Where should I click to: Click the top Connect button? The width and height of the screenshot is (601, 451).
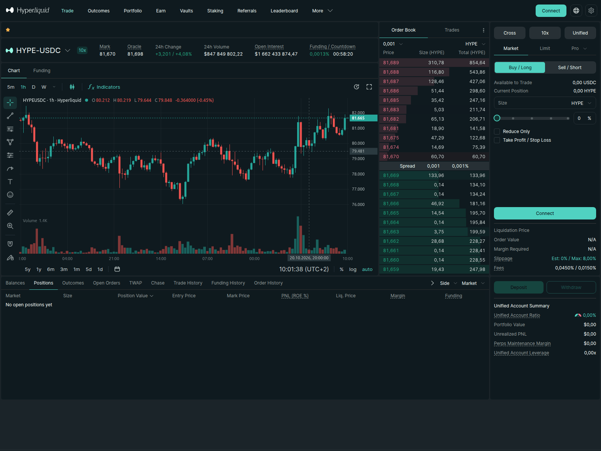pyautogui.click(x=551, y=11)
